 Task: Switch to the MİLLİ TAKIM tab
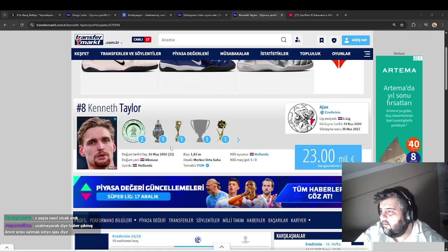233,220
